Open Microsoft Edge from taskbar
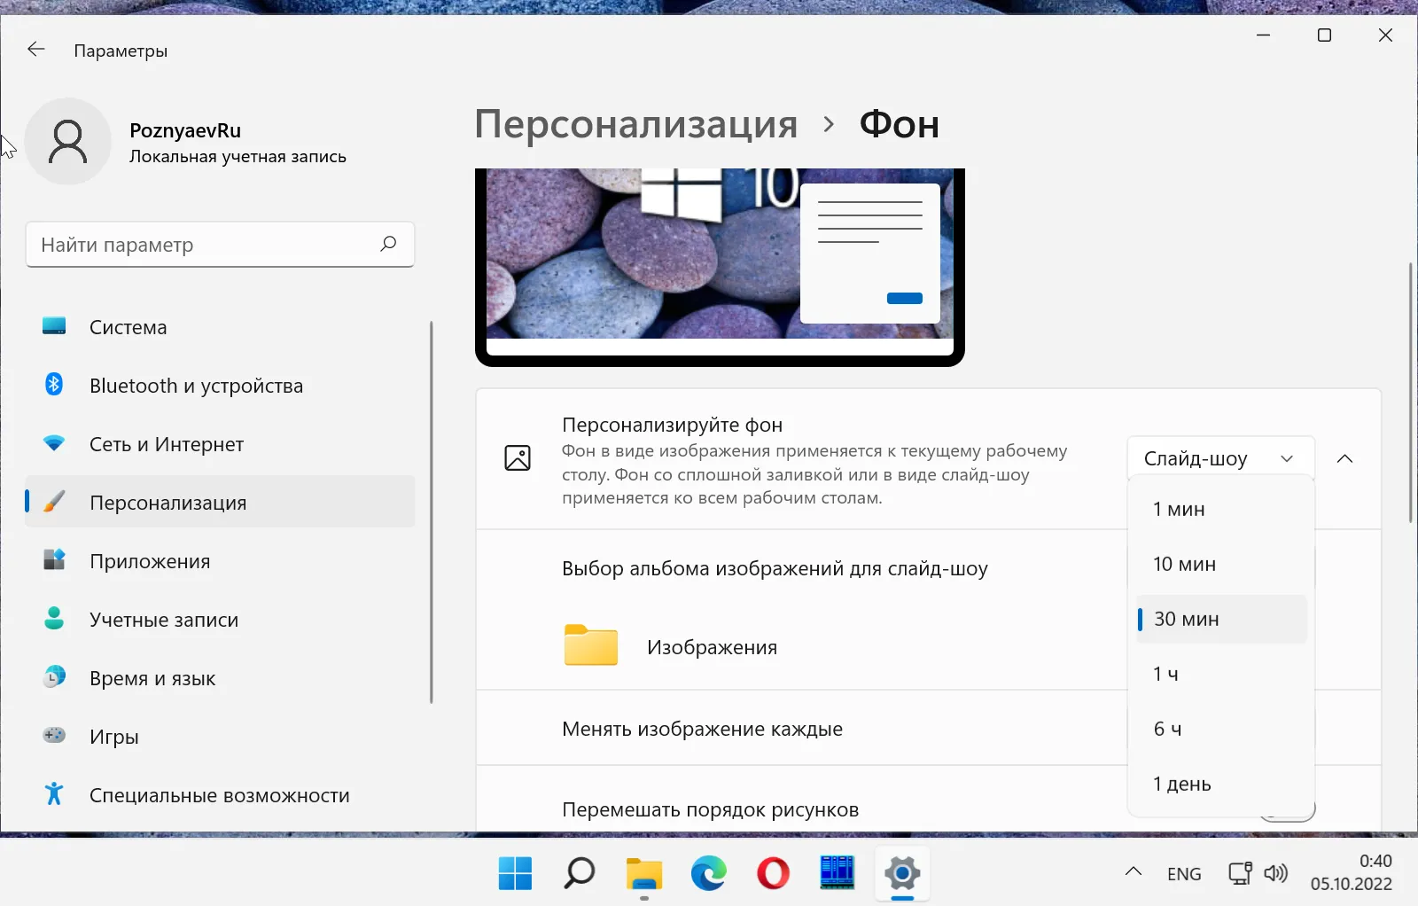This screenshot has height=906, width=1418. [708, 873]
